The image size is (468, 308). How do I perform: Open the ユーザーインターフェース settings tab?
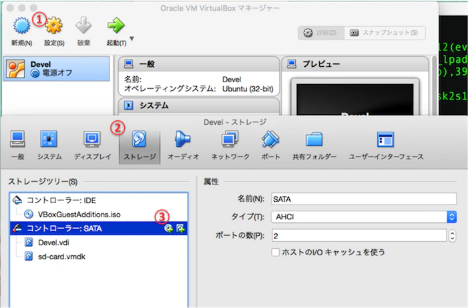click(386, 146)
